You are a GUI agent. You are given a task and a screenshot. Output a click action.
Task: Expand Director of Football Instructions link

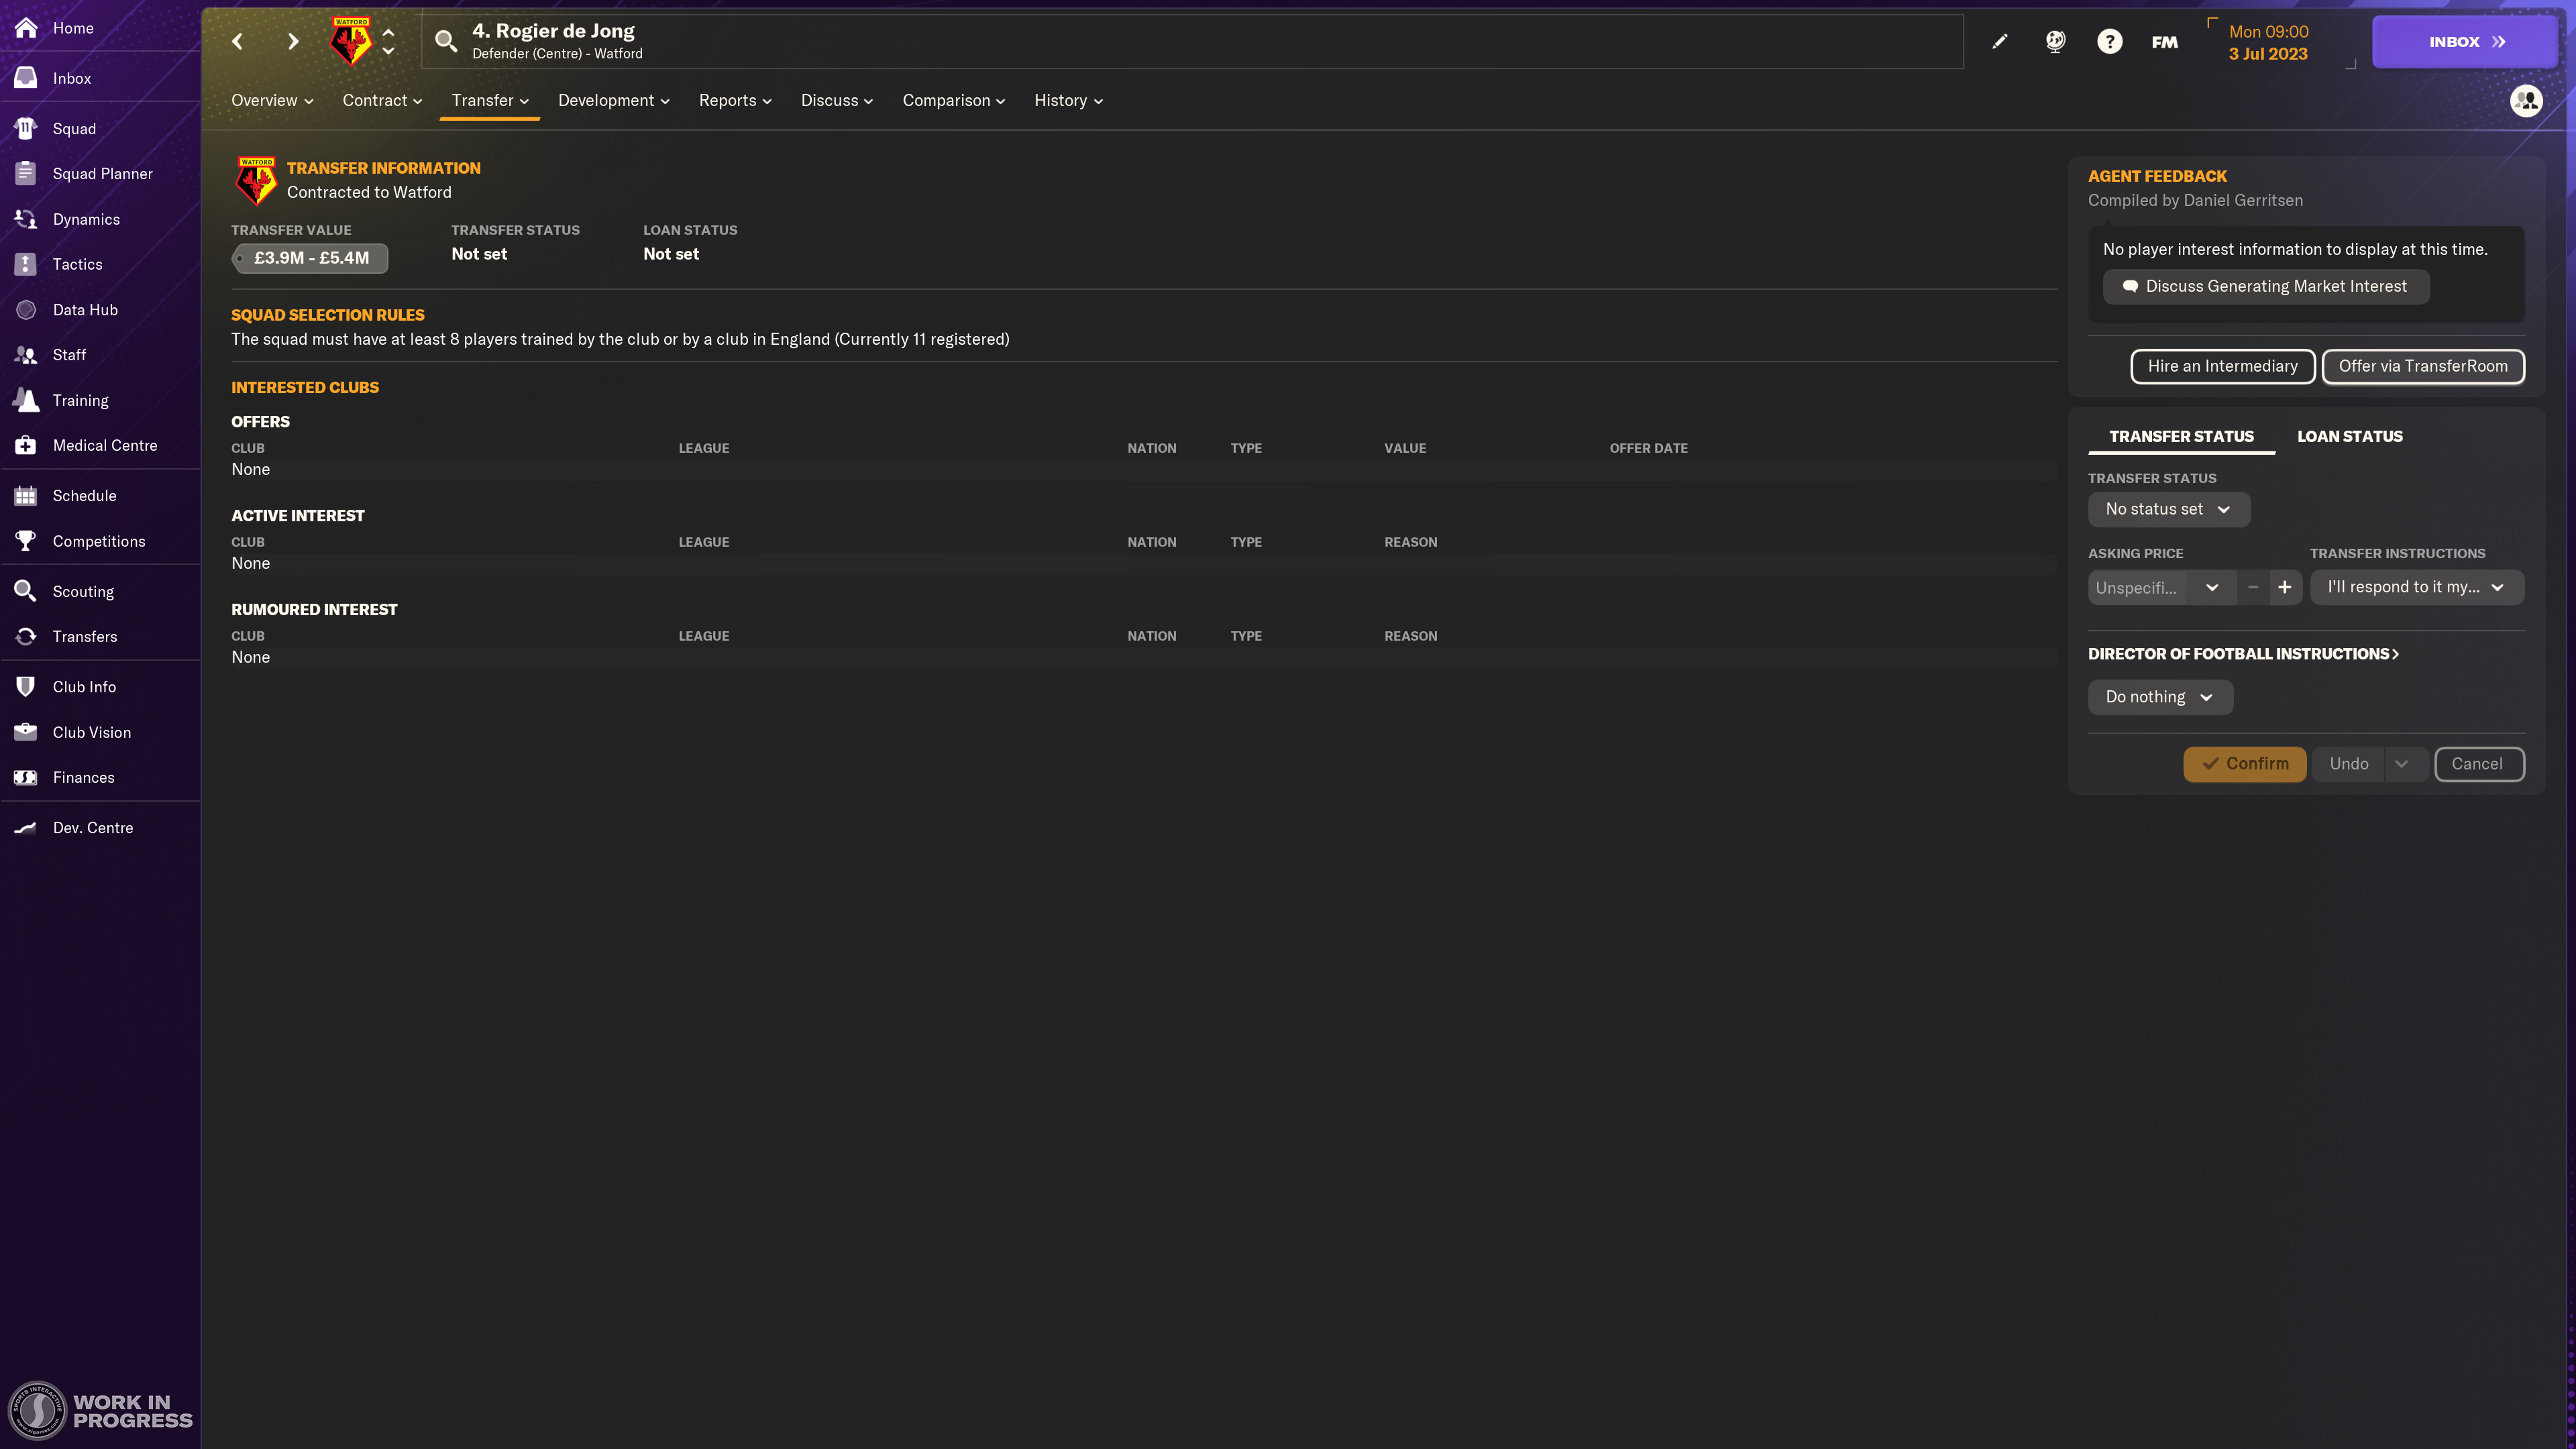[x=2243, y=654]
